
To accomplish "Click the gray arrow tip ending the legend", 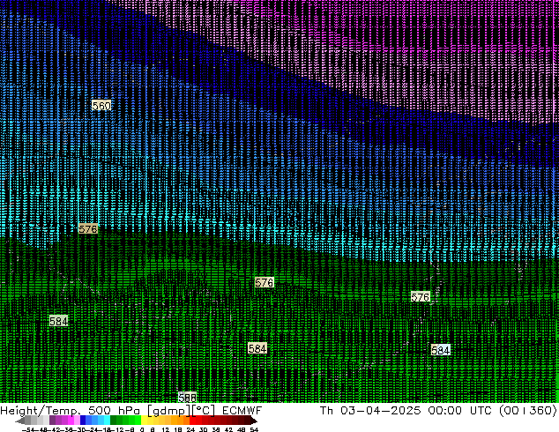I will pyautogui.click(x=19, y=421).
